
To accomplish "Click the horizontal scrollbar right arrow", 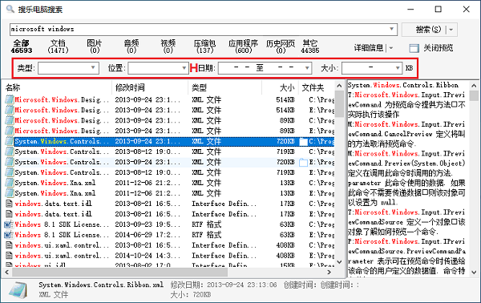I will click(329, 272).
